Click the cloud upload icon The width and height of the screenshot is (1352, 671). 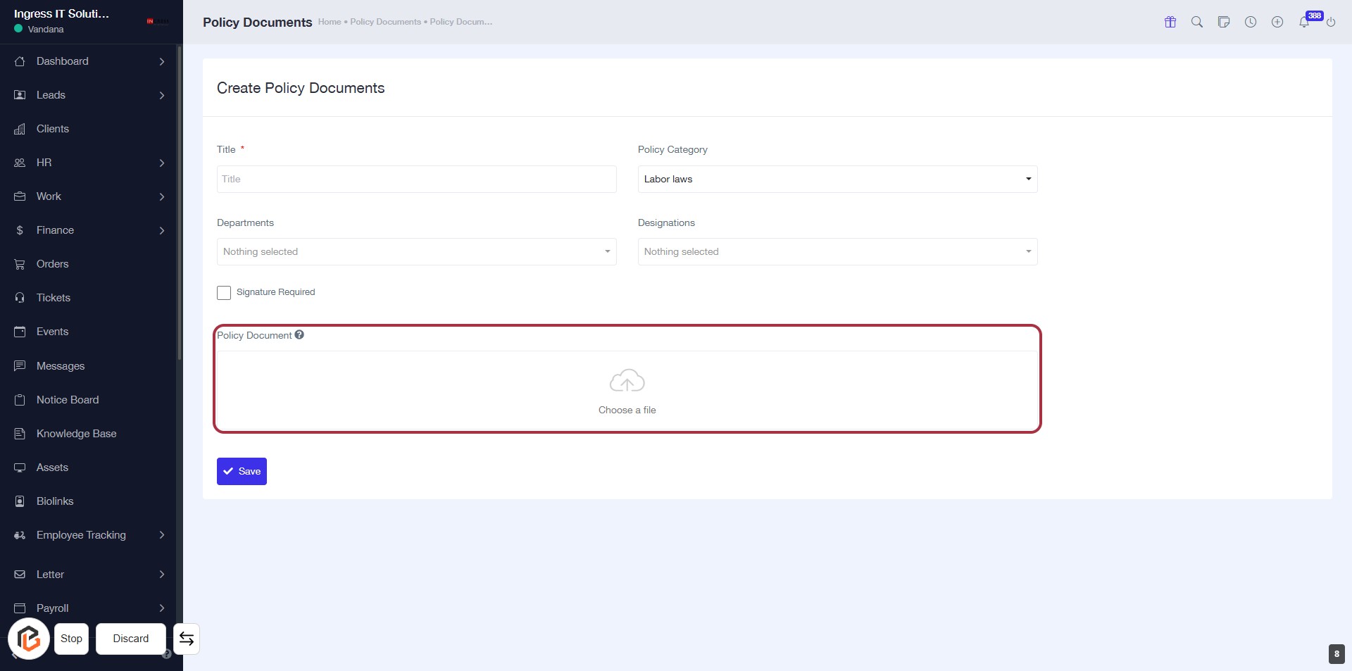pyautogui.click(x=627, y=381)
